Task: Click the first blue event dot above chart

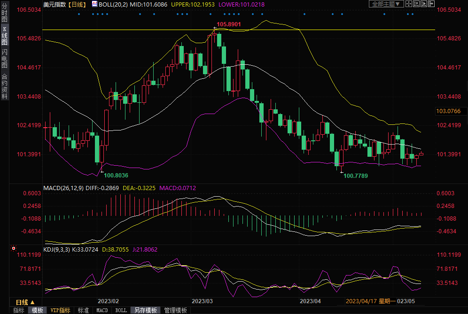Action: pyautogui.click(x=78, y=14)
